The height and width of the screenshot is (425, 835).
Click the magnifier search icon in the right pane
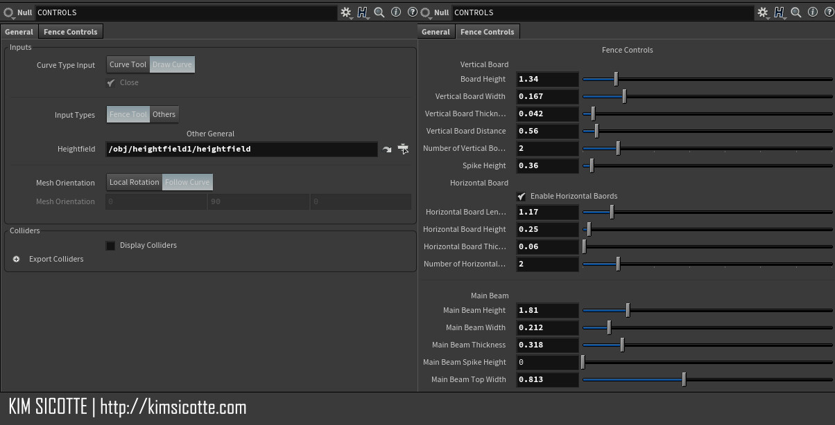coord(796,12)
